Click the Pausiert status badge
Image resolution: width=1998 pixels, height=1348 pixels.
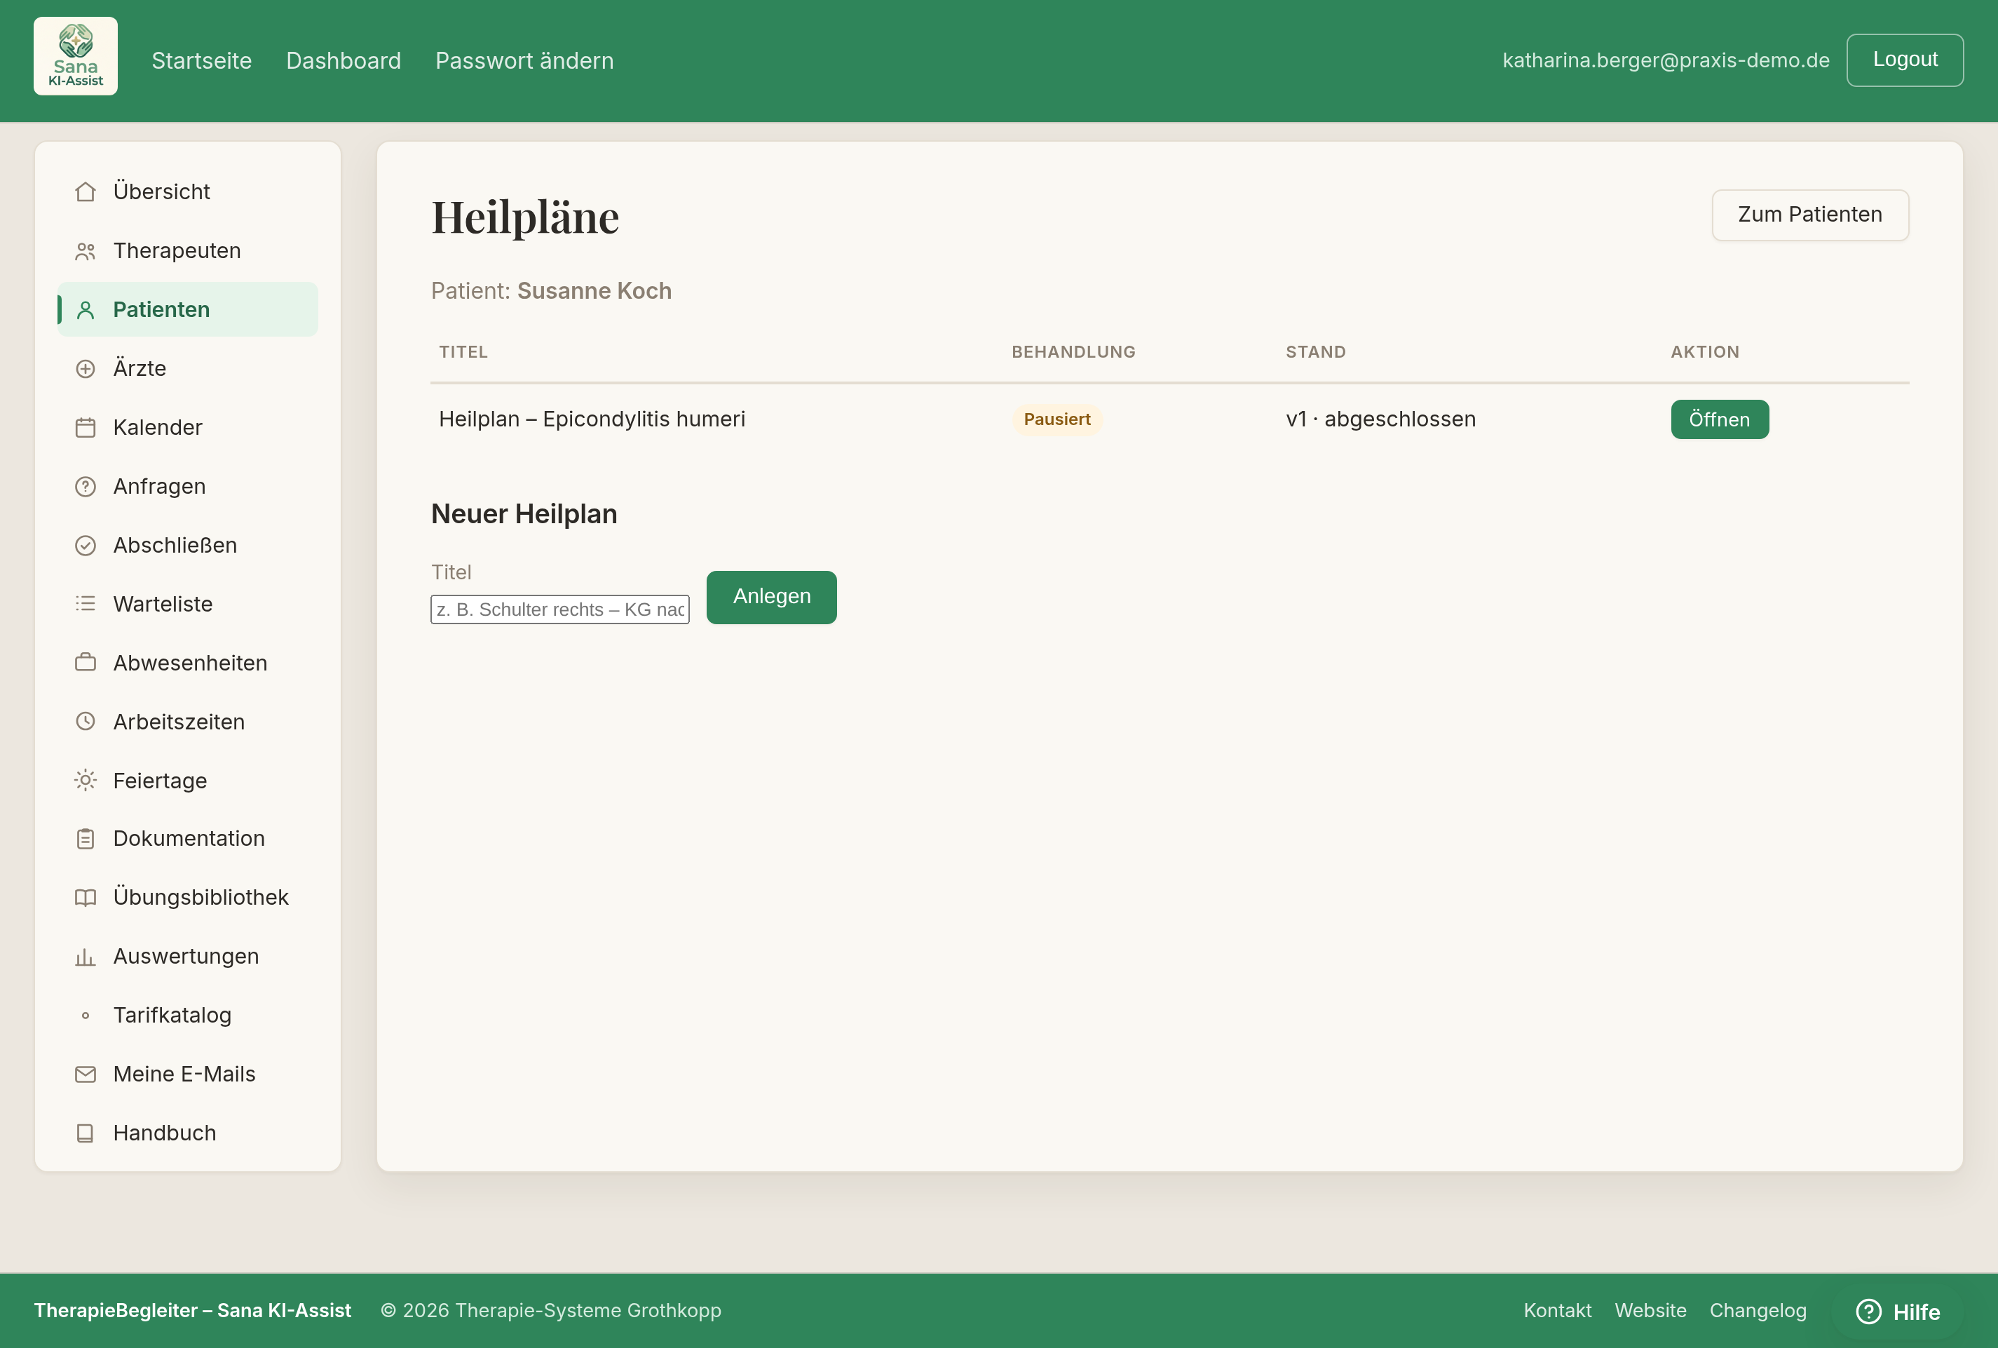(x=1056, y=419)
